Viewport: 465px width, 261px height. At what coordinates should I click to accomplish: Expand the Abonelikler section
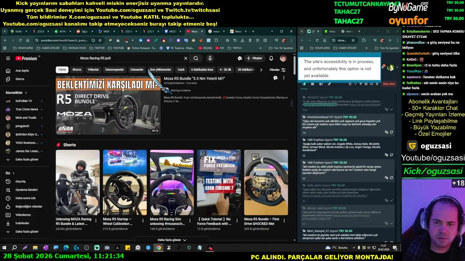[x=16, y=93]
